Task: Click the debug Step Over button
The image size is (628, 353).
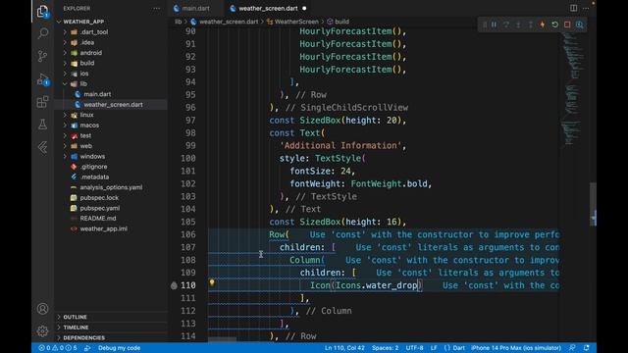Action: coord(506,25)
